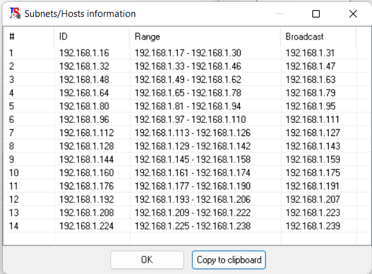Click range 192.168.1.113 - 192.168.1.126
Screen dimensions: 372x274
[x=193, y=133]
